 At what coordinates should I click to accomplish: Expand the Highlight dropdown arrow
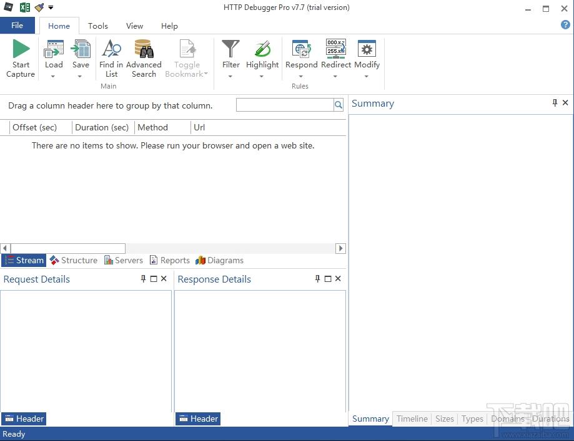coord(261,77)
